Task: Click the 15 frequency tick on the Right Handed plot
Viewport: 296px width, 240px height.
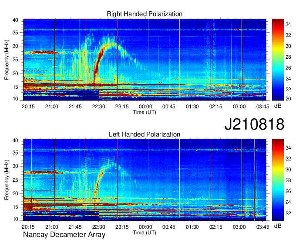Action: (15, 87)
